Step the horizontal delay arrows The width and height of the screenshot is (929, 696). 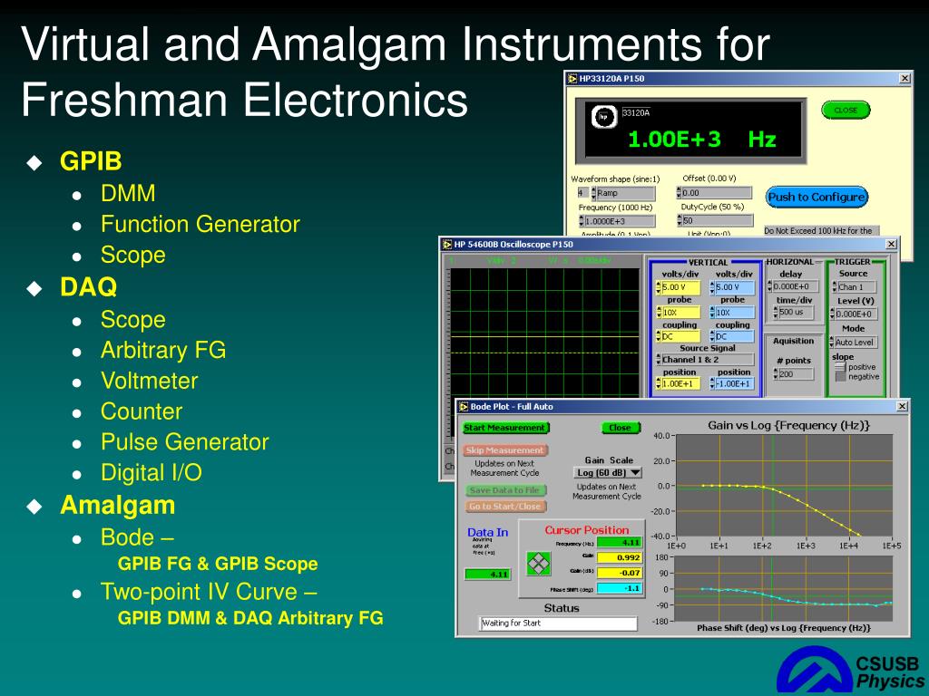click(x=769, y=286)
